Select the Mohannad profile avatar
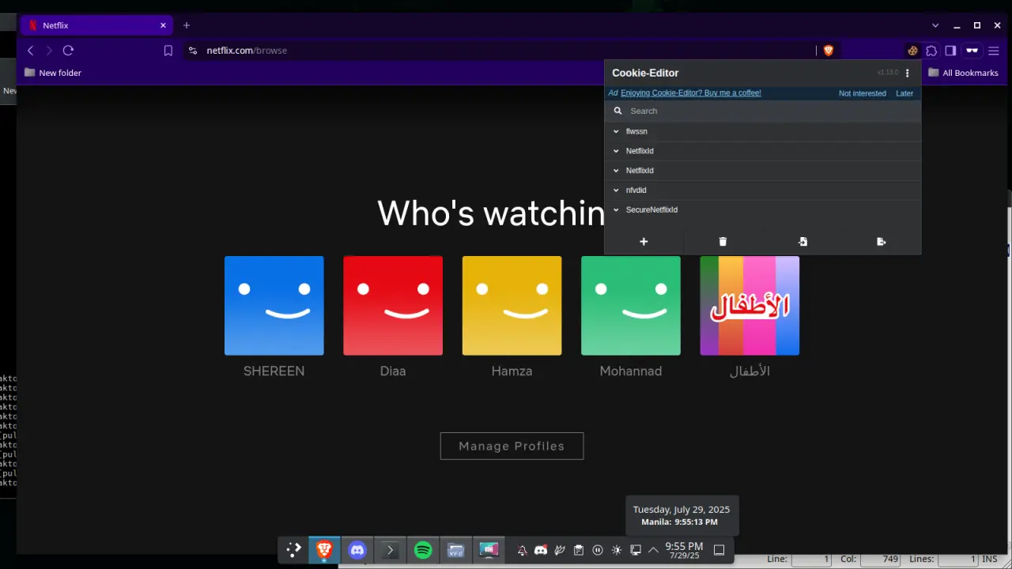Image resolution: width=1012 pixels, height=569 pixels. 631,305
